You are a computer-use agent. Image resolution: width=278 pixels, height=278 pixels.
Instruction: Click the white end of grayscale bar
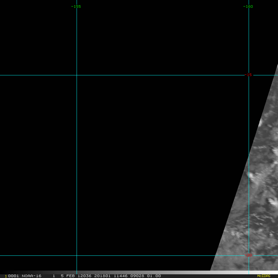click(273, 272)
